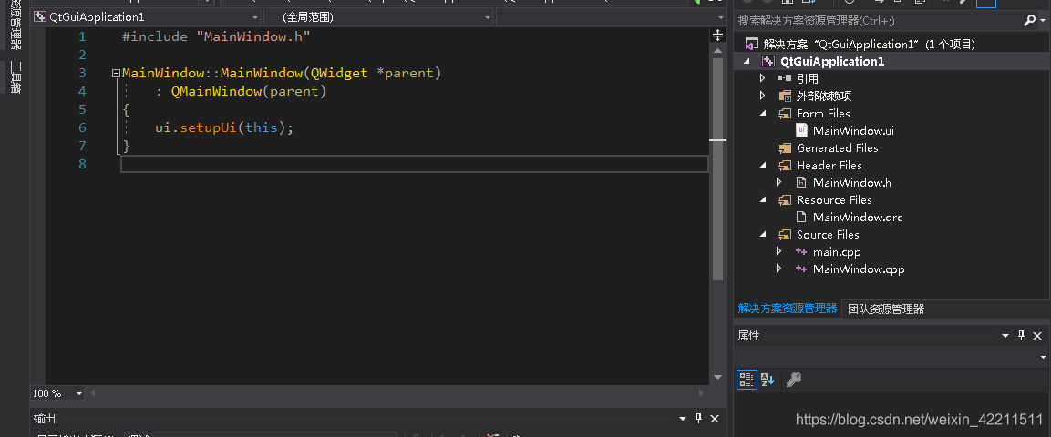Close the 属性 properties panel
Image resolution: width=1051 pixels, height=437 pixels.
point(1037,336)
